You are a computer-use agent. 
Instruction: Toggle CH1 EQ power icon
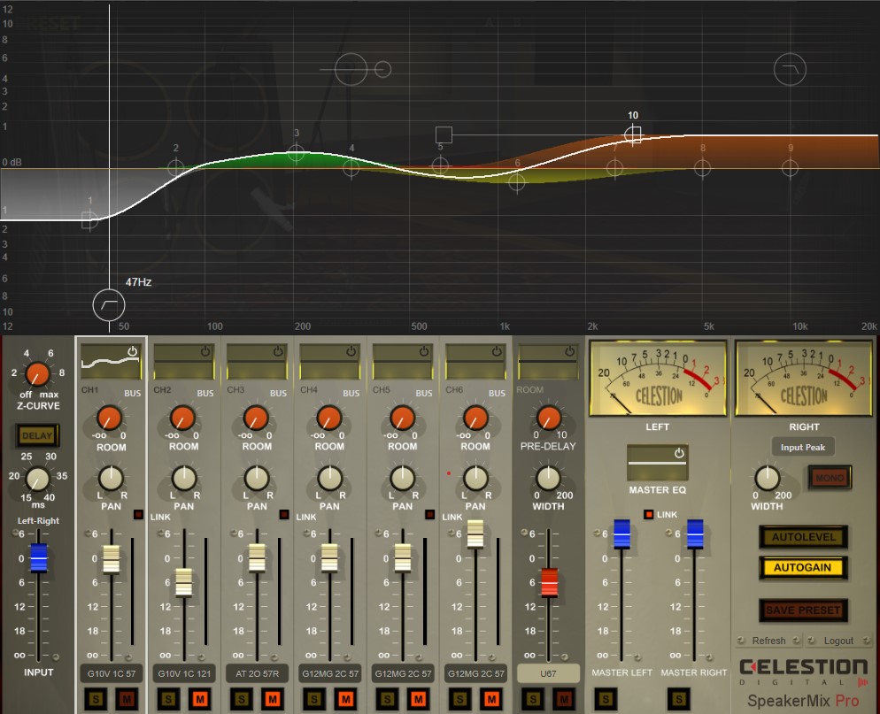[133, 351]
